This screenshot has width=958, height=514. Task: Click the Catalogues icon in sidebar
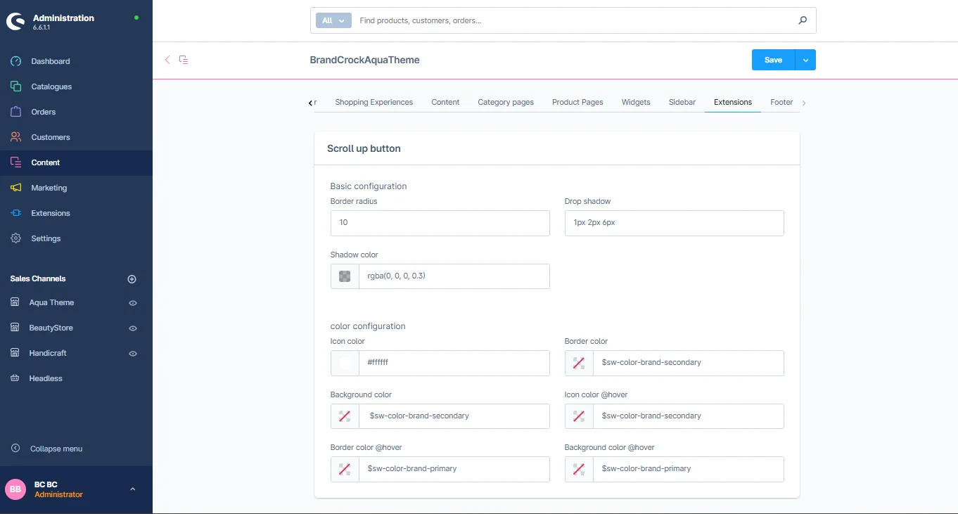pyautogui.click(x=15, y=86)
